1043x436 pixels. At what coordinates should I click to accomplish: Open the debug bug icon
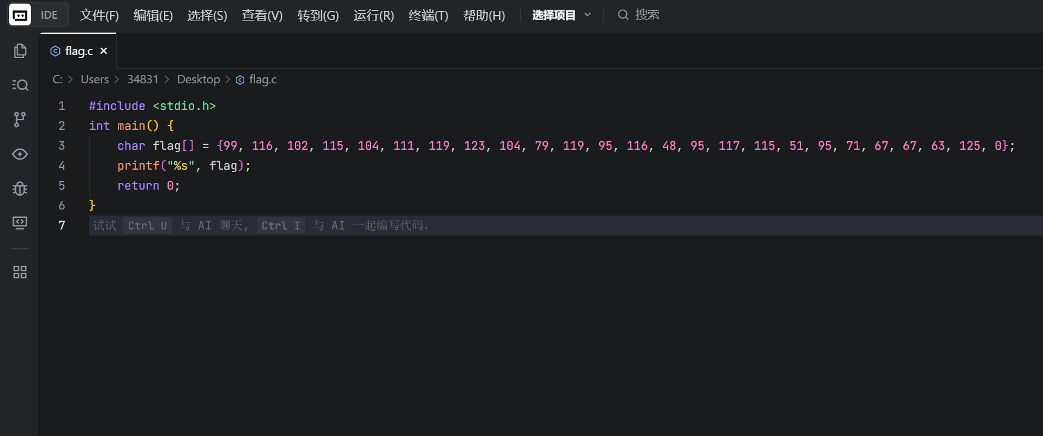pos(20,188)
